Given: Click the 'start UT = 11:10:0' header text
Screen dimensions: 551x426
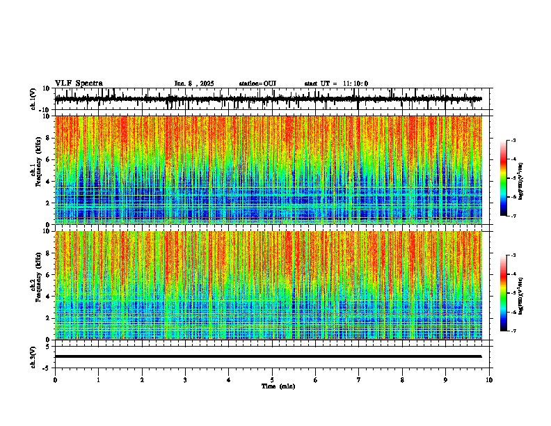Looking at the screenshot, I should (x=336, y=84).
